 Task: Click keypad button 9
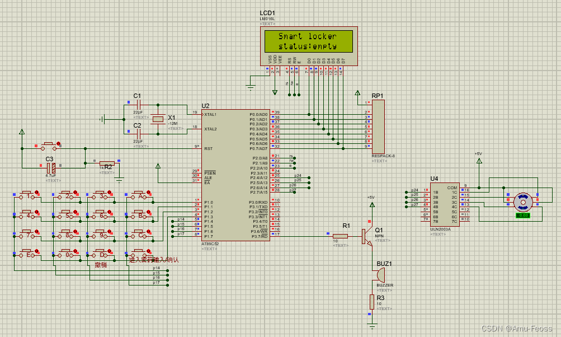click(x=101, y=235)
